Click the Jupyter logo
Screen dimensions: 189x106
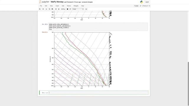[x=44, y=2]
